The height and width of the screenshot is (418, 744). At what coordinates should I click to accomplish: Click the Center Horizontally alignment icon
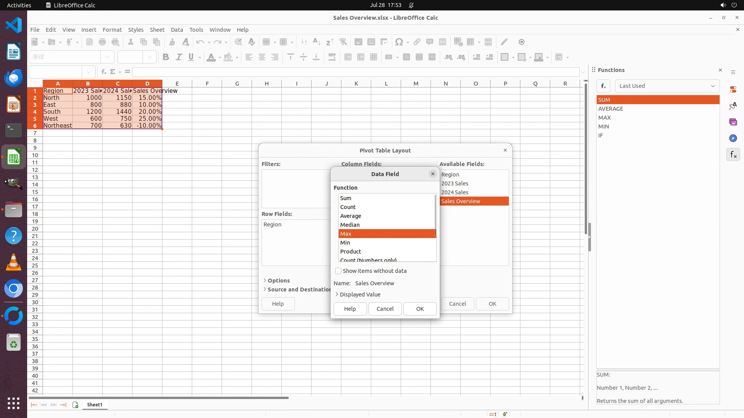tap(262, 57)
